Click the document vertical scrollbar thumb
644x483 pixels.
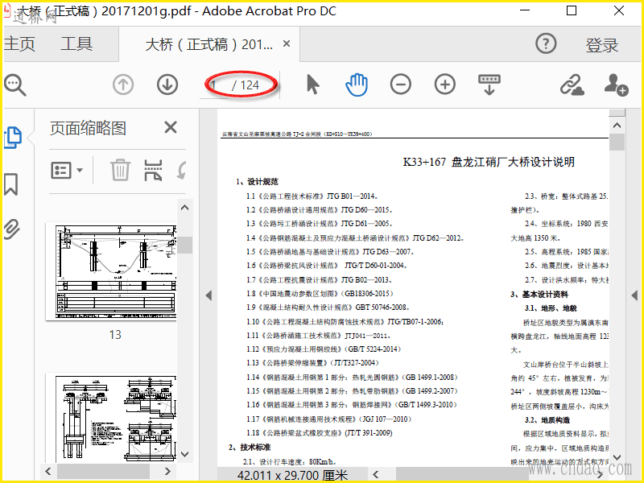[x=617, y=142]
